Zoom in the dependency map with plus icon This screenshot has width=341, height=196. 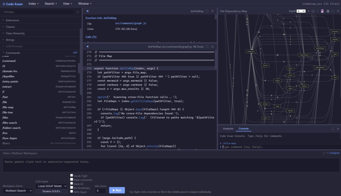309,11
